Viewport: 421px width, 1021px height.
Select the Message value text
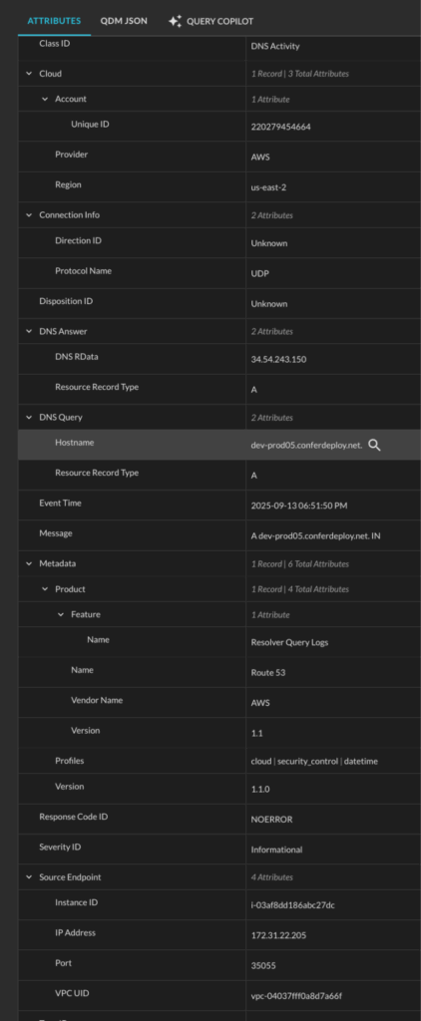click(x=315, y=535)
